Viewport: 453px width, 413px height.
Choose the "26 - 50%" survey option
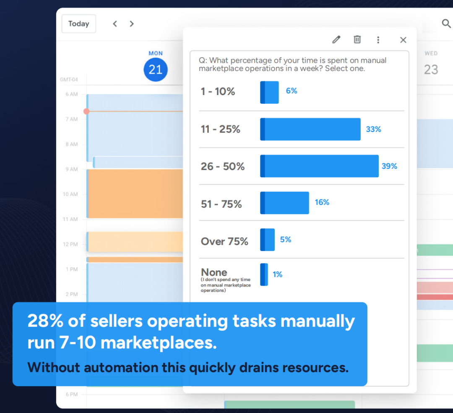point(222,166)
